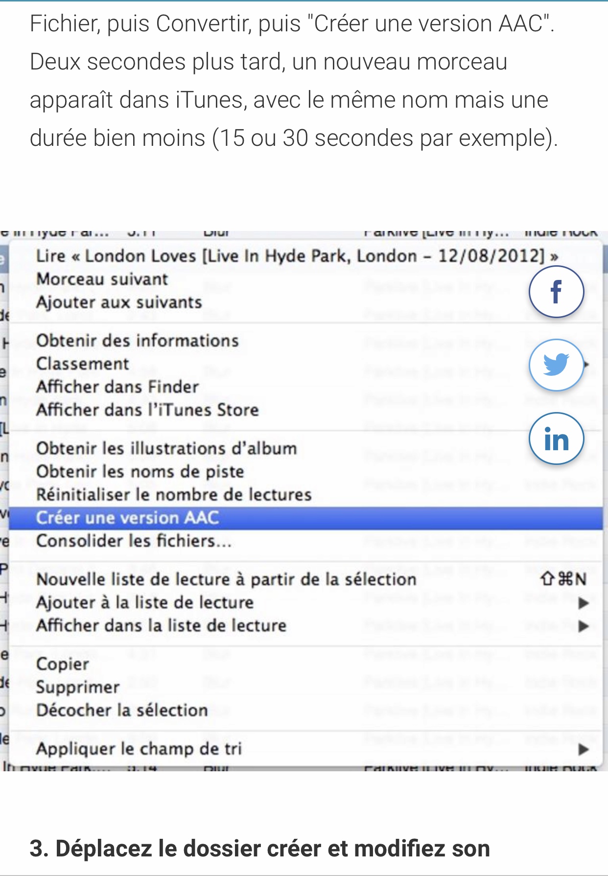608x876 pixels.
Task: Expand the 'Ajouter à la liste de lecture' submenu arrow
Action: coord(583,603)
